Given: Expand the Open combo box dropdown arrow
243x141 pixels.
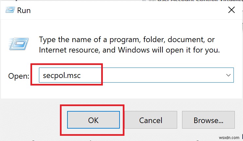Looking at the screenshot, I should (228, 75).
